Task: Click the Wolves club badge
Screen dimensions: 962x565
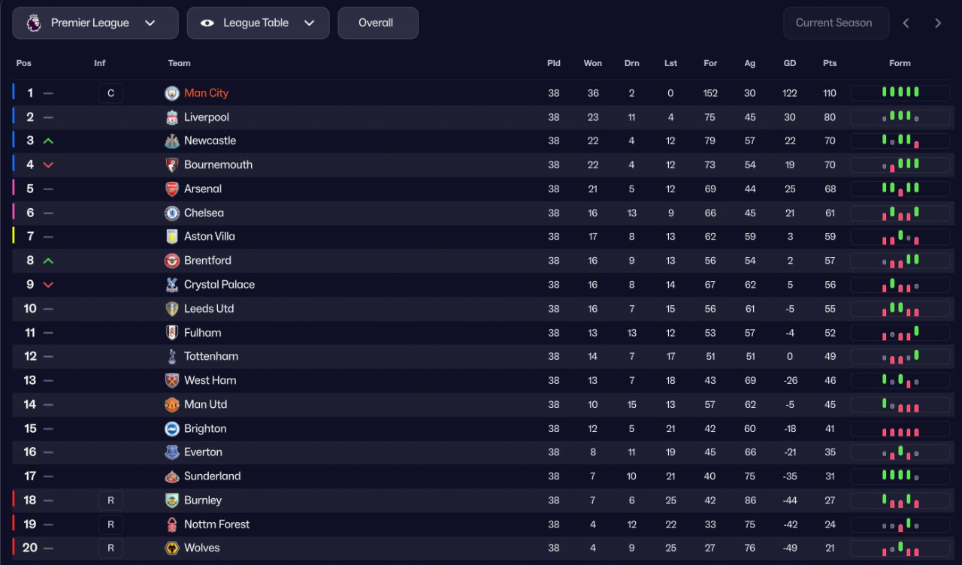Action: [x=172, y=548]
